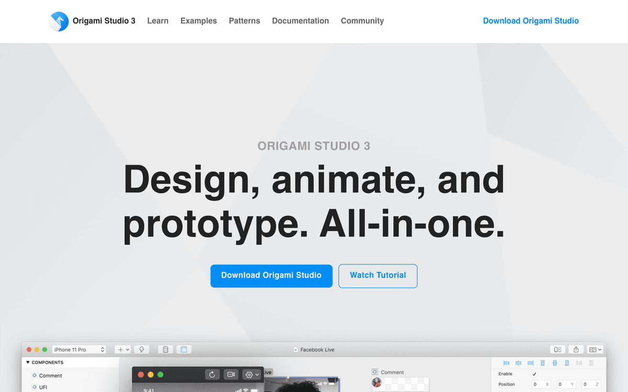Toggle the Enable checkbox
The height and width of the screenshot is (392, 628).
point(534,374)
